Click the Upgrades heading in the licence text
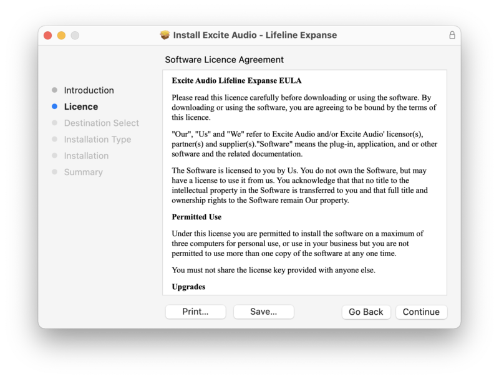Screen dimensions: 499x379 point(188,287)
